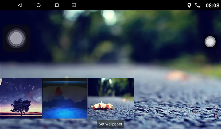This screenshot has height=129, width=221.
Task: Open the Recent apps square button
Action: click(x=57, y=5)
